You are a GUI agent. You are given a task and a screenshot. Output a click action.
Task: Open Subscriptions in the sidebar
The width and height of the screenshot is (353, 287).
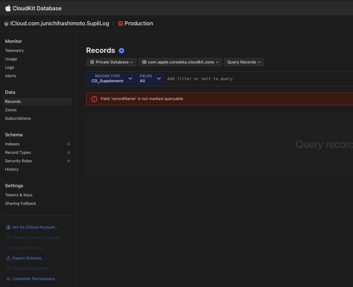coord(18,118)
